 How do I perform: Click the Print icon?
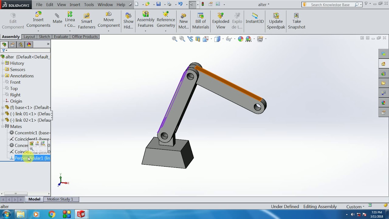[169, 4]
